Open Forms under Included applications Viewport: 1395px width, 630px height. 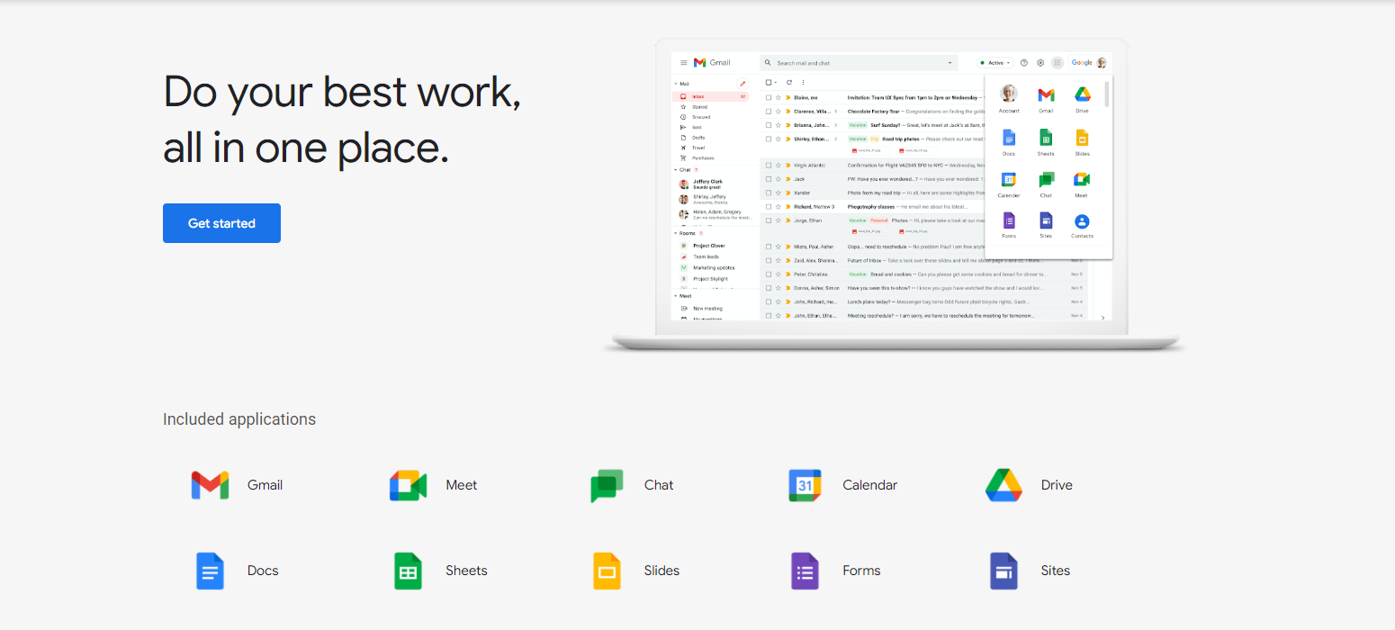click(836, 571)
